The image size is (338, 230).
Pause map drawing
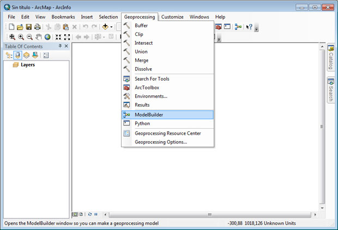pos(96,214)
